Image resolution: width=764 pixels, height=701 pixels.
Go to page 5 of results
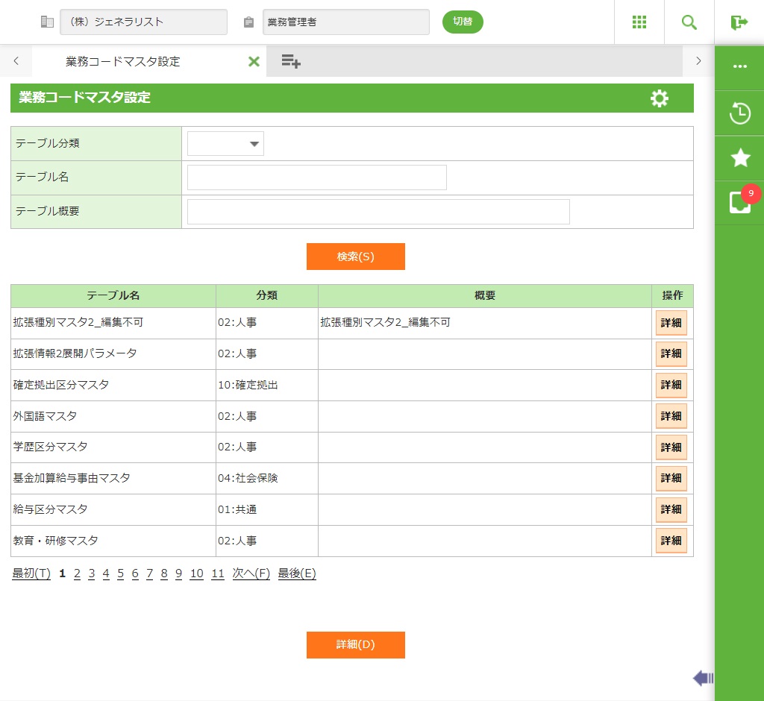tap(120, 573)
